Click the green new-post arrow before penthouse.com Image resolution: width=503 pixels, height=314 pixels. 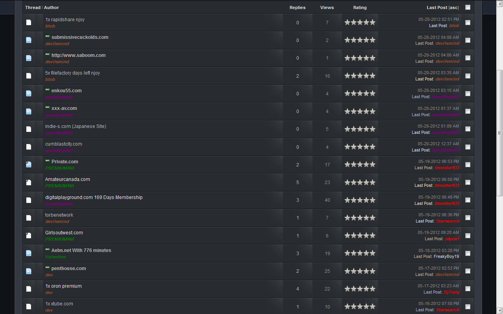[48, 268]
